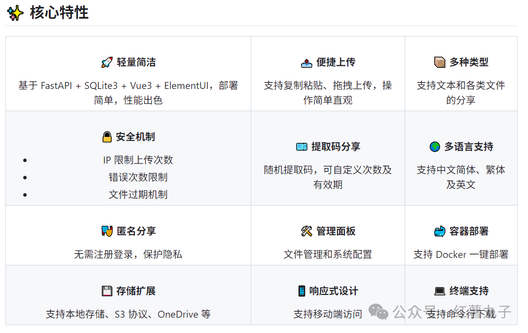Click the 管理面板 feature title
Image resolution: width=528 pixels, height=333 pixels.
coord(336,231)
